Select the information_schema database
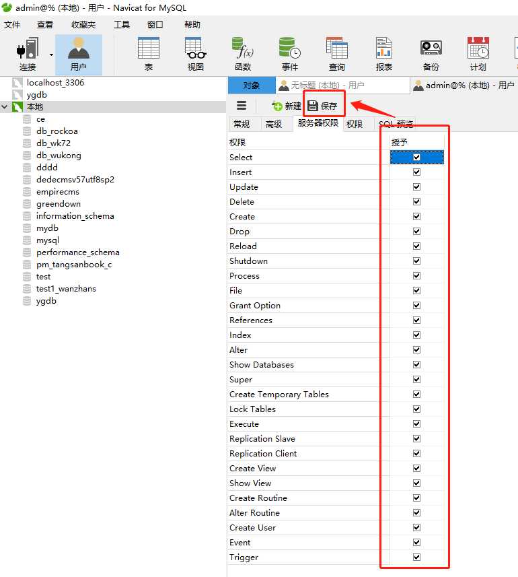518x577 pixels. point(75,216)
